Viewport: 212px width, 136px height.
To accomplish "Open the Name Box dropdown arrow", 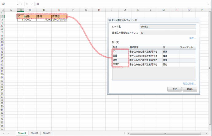I will (18, 4).
